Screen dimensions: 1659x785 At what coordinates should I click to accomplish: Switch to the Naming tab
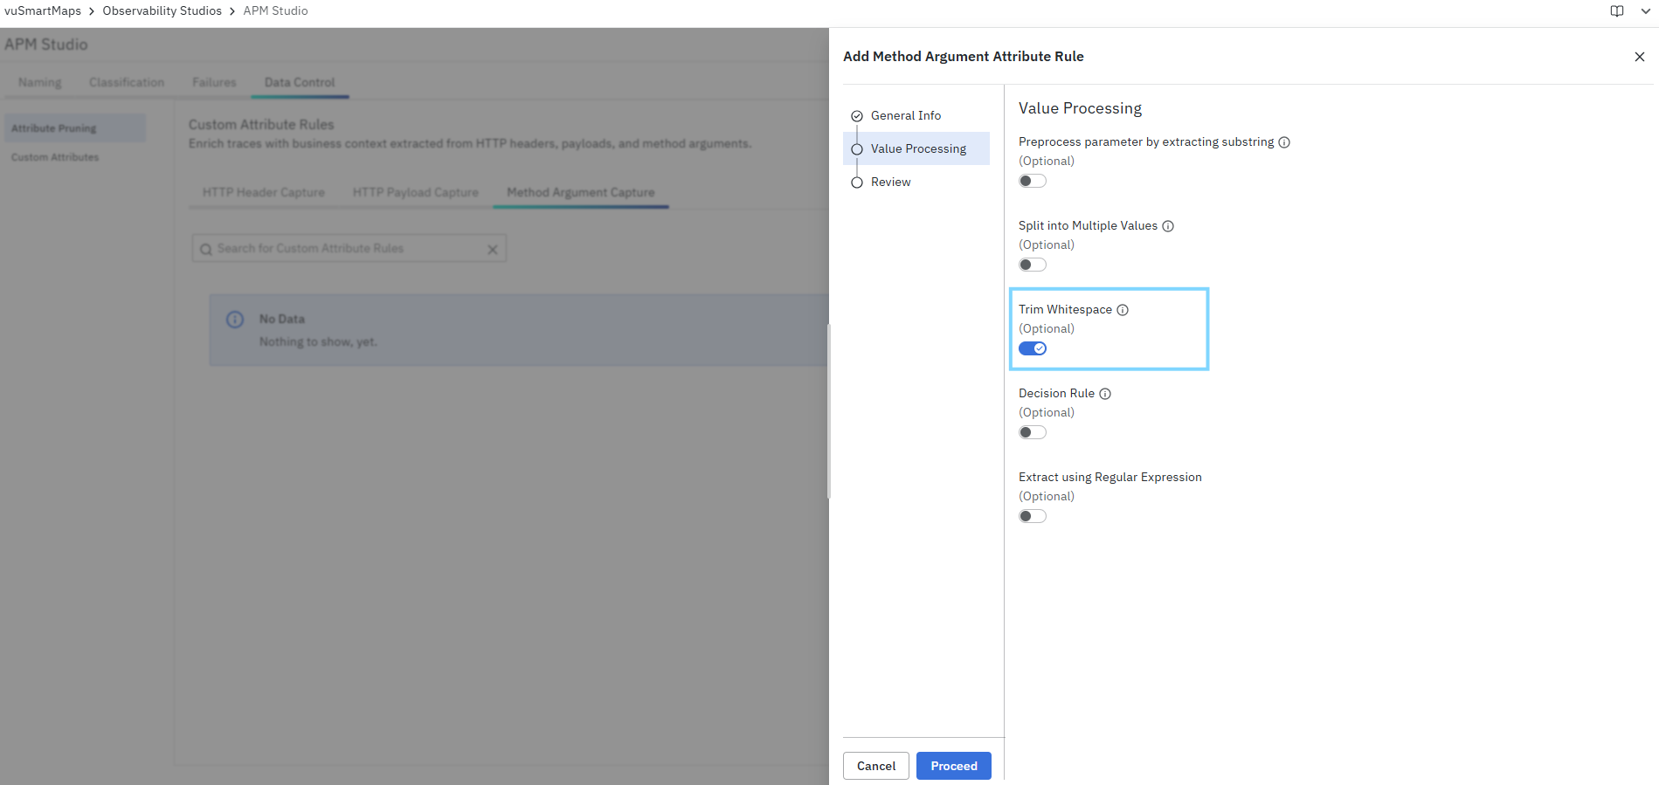point(40,82)
